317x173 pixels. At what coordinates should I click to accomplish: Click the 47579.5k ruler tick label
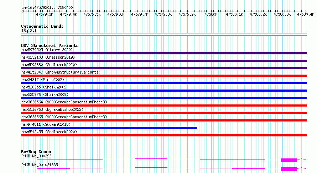(92, 14)
